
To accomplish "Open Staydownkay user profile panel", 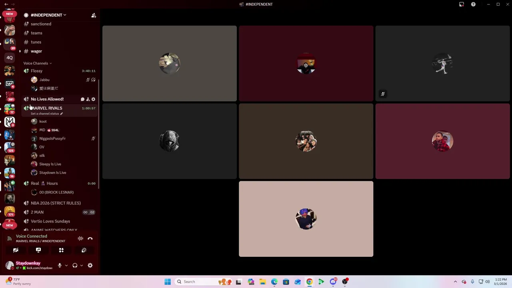I will click(x=28, y=265).
